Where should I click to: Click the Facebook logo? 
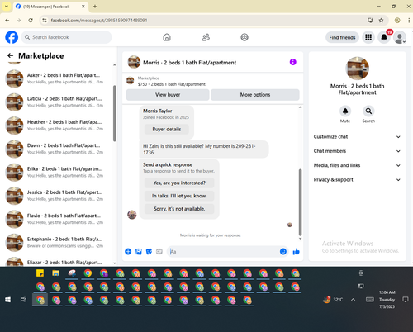coord(12,37)
